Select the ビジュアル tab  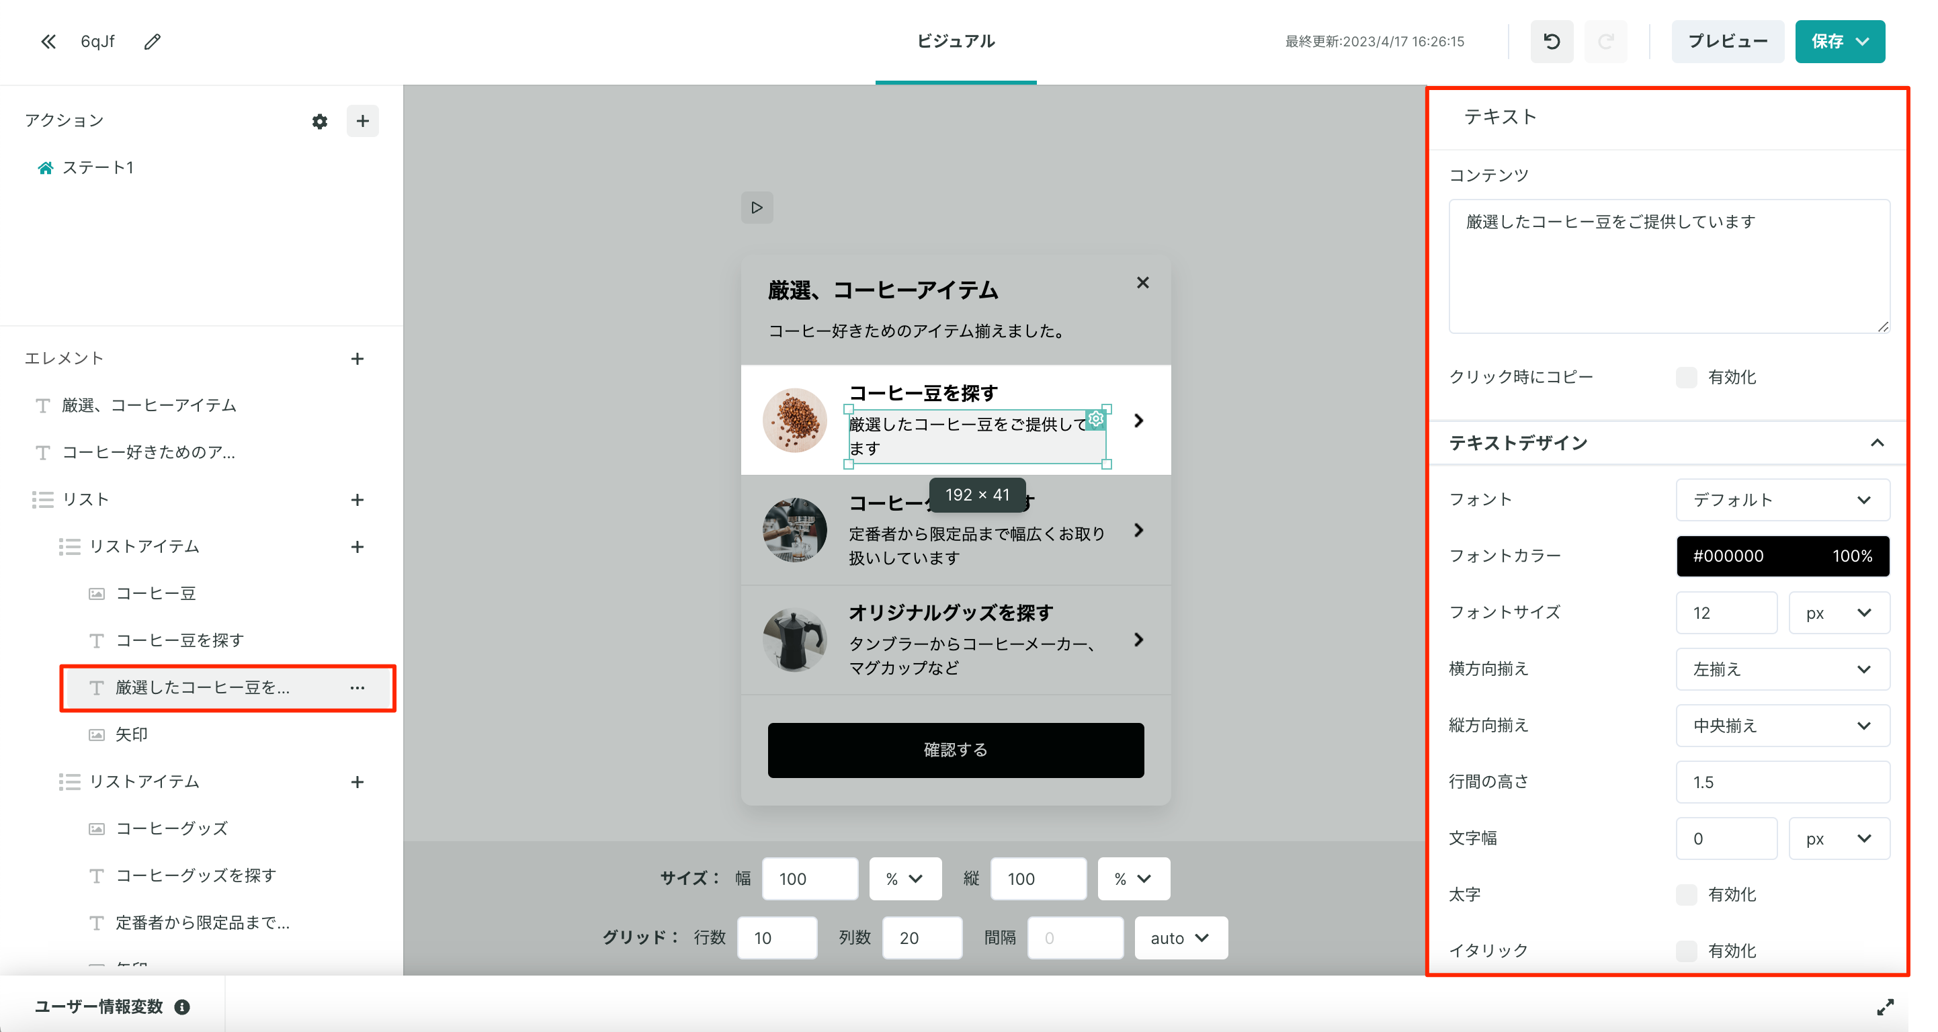pyautogui.click(x=956, y=42)
